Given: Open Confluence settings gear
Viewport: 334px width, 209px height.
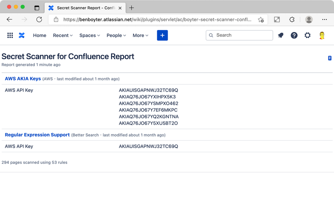Looking at the screenshot, I should click(308, 35).
